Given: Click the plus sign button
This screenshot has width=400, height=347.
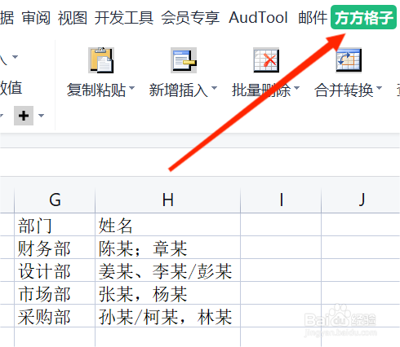Looking at the screenshot, I should pyautogui.click(x=24, y=116).
